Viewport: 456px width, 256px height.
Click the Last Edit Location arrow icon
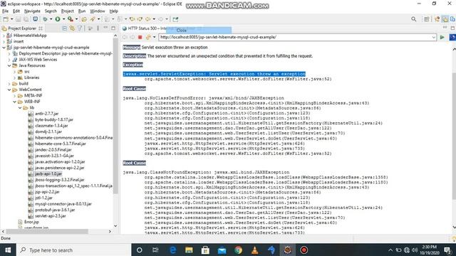pos(132,19)
